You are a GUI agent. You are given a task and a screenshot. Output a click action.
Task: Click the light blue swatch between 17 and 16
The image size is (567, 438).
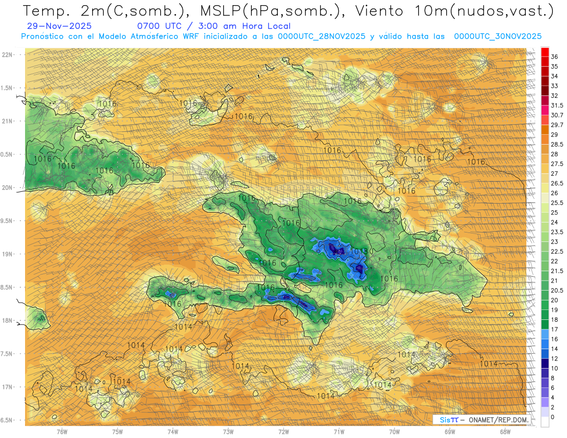click(x=545, y=334)
